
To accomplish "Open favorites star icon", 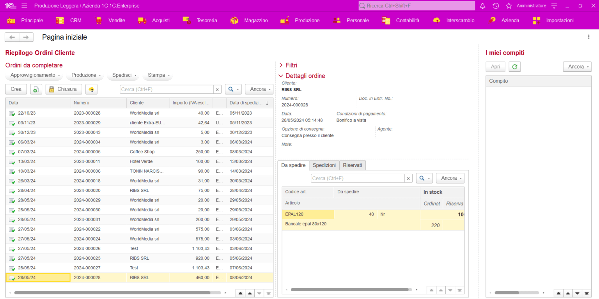I will pos(509,6).
